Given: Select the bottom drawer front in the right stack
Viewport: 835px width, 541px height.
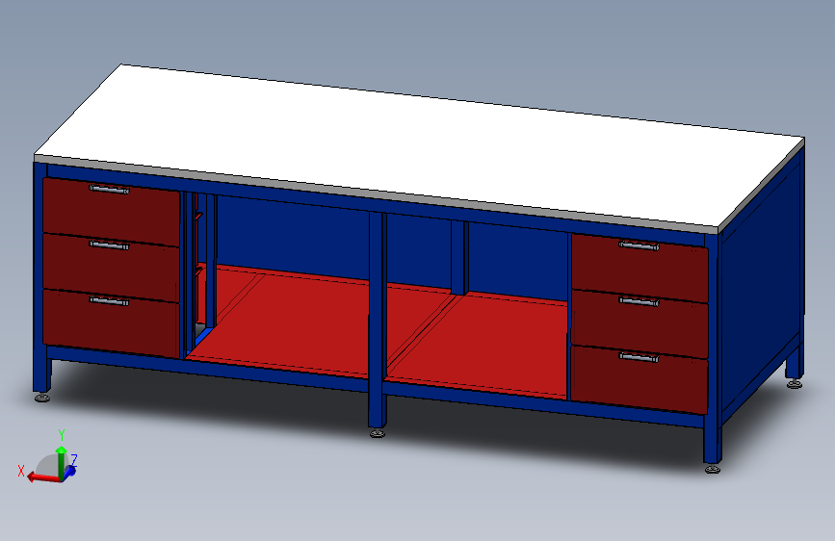Looking at the screenshot, I should click(639, 379).
